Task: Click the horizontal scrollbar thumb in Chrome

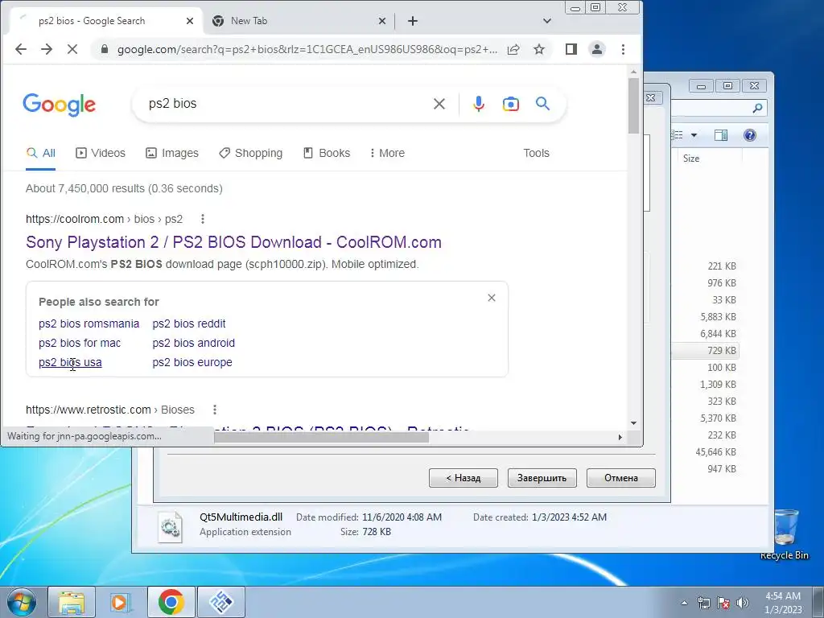Action: (321, 437)
